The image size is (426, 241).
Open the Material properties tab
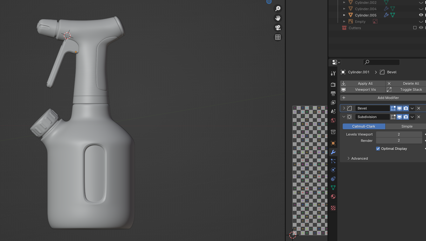tap(333, 197)
